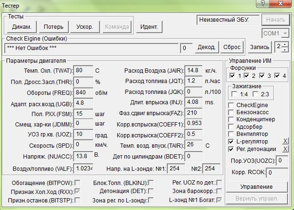Enable ignition 2:3 checkbox

point(255,94)
